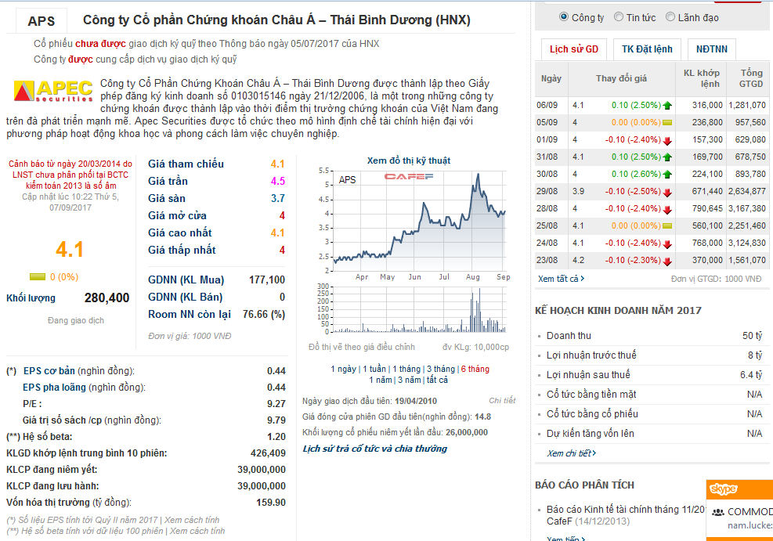The image size is (773, 541).
Task: Click the group contacts icon beside COMMOD
Action: click(x=717, y=512)
